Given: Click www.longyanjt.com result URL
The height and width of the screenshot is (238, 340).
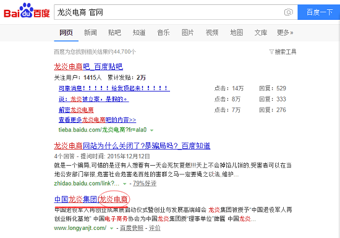Looking at the screenshot, I should click(x=80, y=228).
